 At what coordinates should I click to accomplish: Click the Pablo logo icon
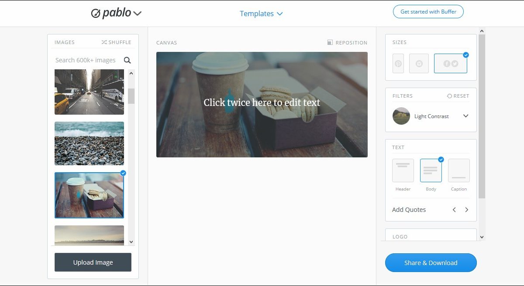(x=96, y=14)
